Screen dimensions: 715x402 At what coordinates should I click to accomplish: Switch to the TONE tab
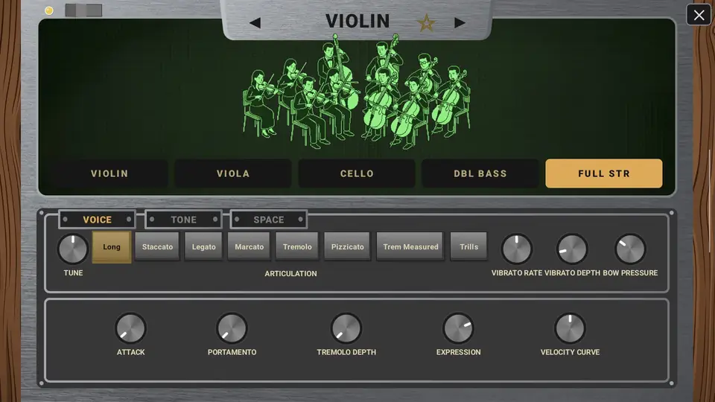(x=184, y=220)
